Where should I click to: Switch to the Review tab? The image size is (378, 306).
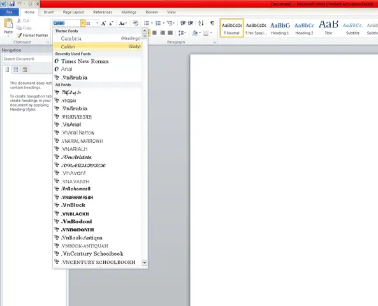[152, 12]
